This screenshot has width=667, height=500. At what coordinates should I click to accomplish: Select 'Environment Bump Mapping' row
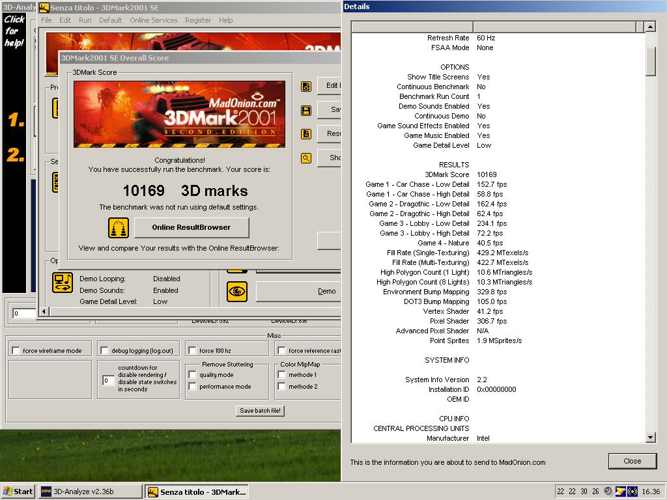(x=498, y=292)
